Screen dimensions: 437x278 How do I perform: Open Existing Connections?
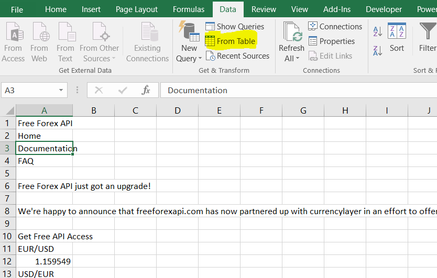tap(147, 42)
